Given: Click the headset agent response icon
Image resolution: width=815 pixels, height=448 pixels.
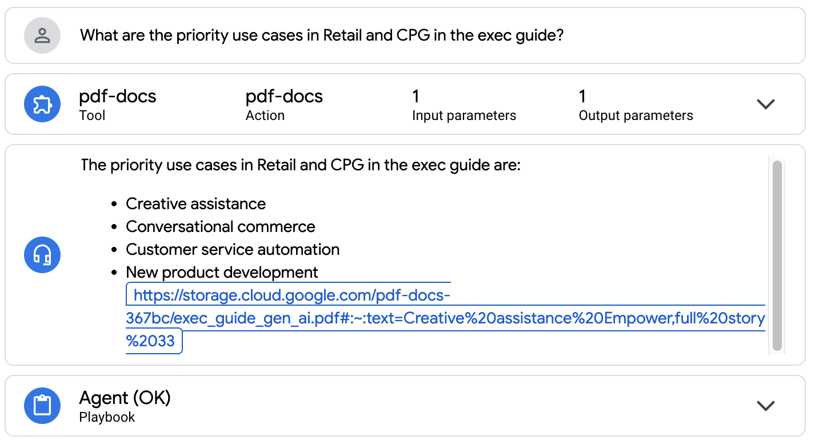Looking at the screenshot, I should click(42, 255).
